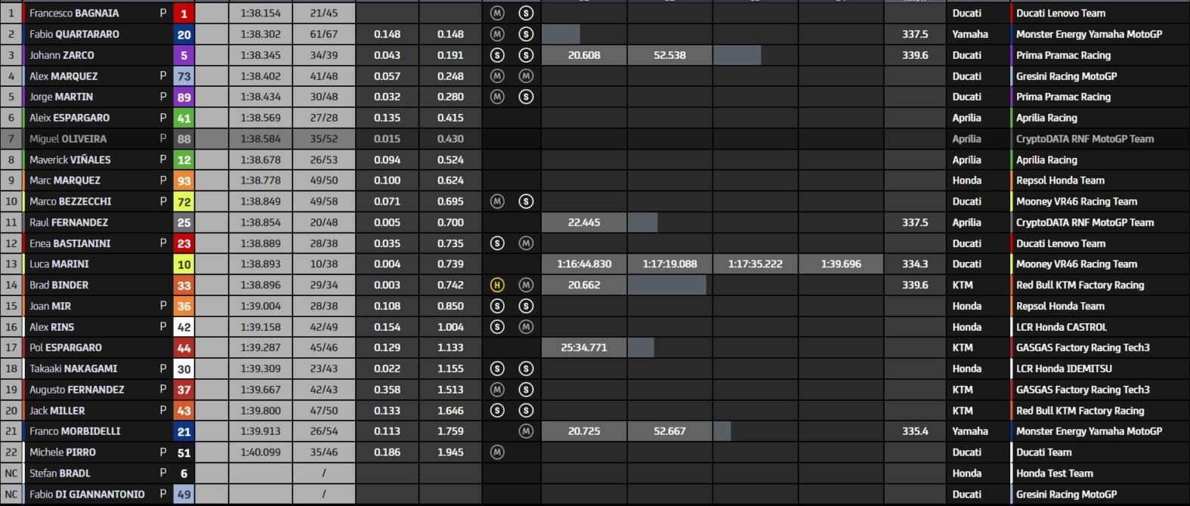Select the M tyre icon in Jorge Martin's row
This screenshot has width=1190, height=506.
coord(497,97)
